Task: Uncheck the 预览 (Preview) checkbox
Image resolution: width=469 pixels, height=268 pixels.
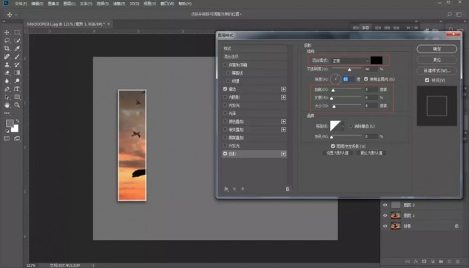Action: 426,80
